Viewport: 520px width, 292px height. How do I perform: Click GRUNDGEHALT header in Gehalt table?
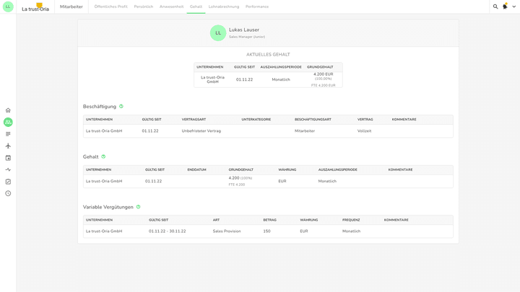tap(240, 170)
